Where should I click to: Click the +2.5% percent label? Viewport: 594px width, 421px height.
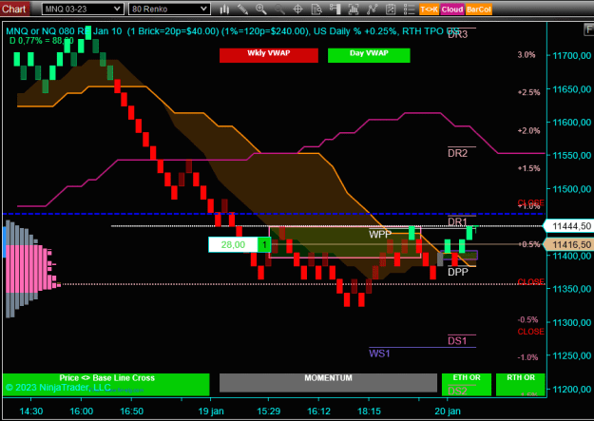(x=528, y=92)
